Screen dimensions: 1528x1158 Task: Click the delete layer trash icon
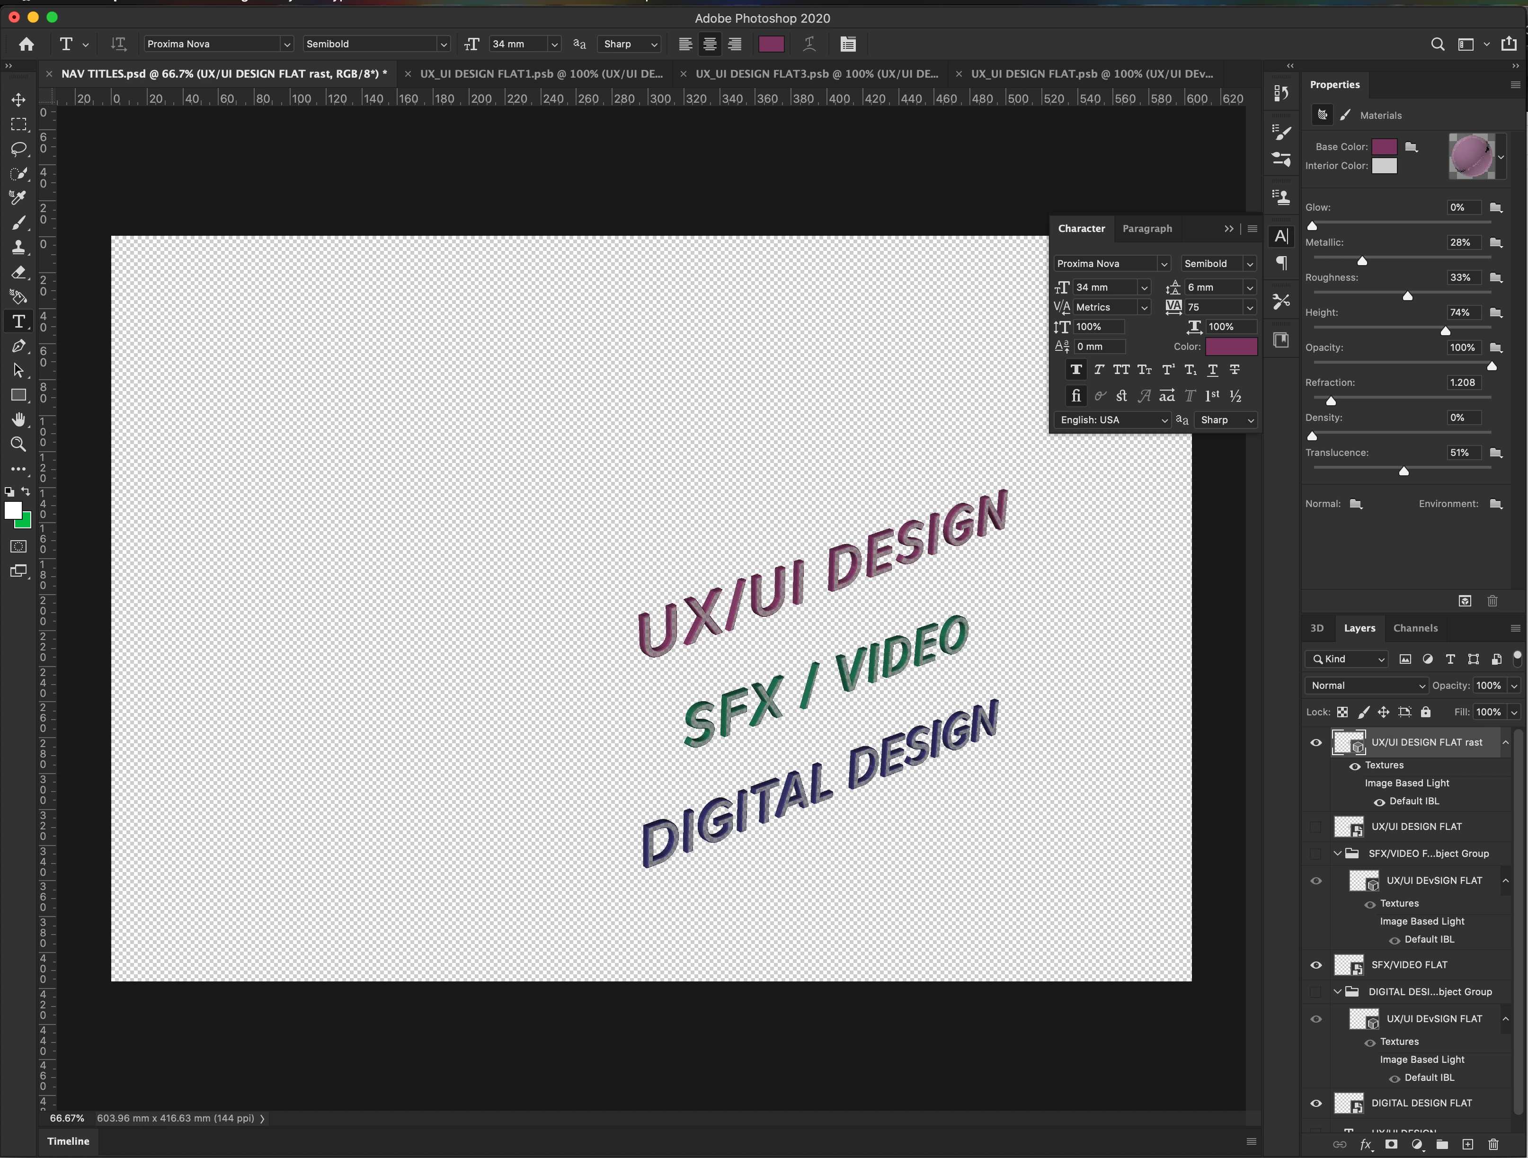pos(1493,1144)
